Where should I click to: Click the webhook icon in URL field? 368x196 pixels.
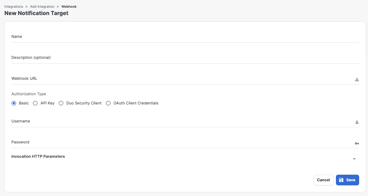[357, 80]
